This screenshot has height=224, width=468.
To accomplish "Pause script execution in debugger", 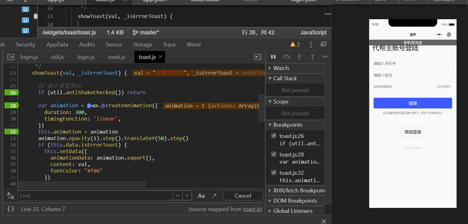I will click(273, 57).
